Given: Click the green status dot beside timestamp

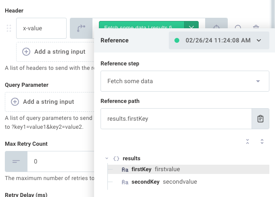Looking at the screenshot, I should 177,40.
